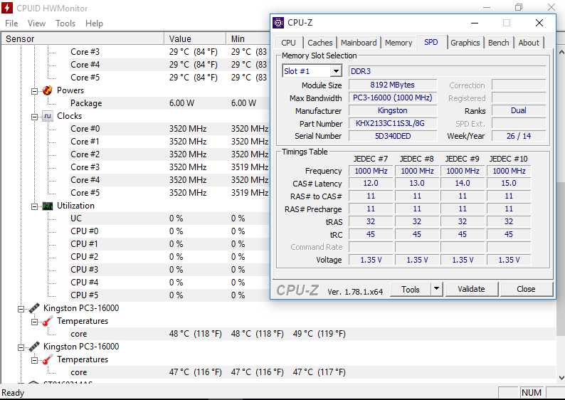This screenshot has height=400, width=565.
Task: Open the View menu in HWMonitor
Action: click(37, 23)
